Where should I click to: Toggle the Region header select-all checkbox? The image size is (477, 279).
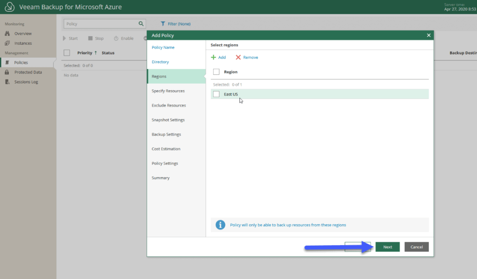[216, 72]
